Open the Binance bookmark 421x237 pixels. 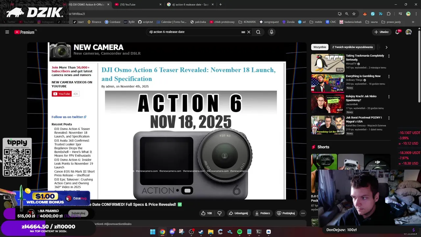point(94,22)
